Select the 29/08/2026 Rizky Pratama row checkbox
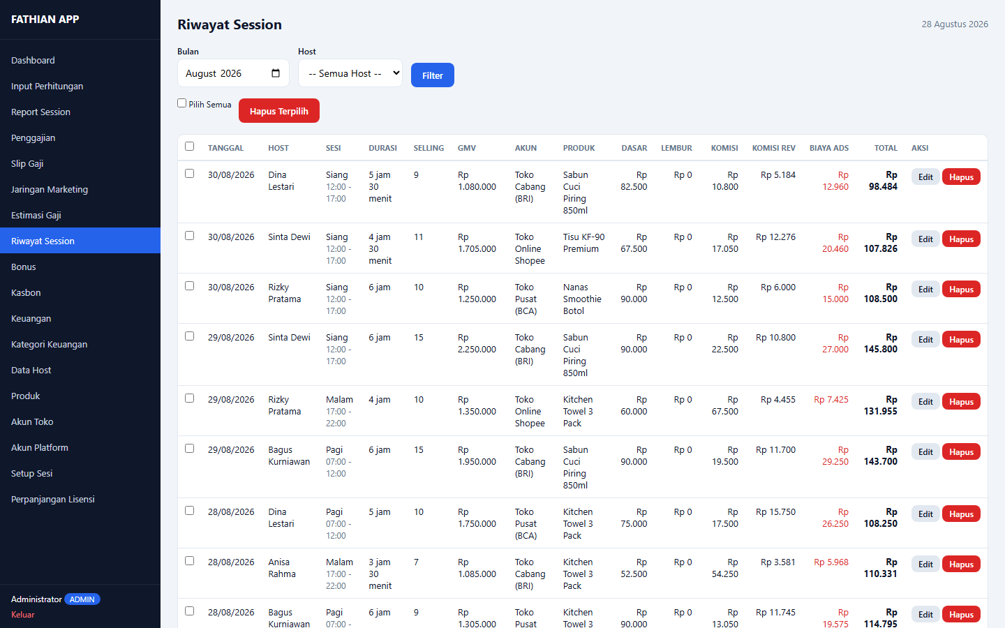This screenshot has width=1005, height=628. coord(189,398)
